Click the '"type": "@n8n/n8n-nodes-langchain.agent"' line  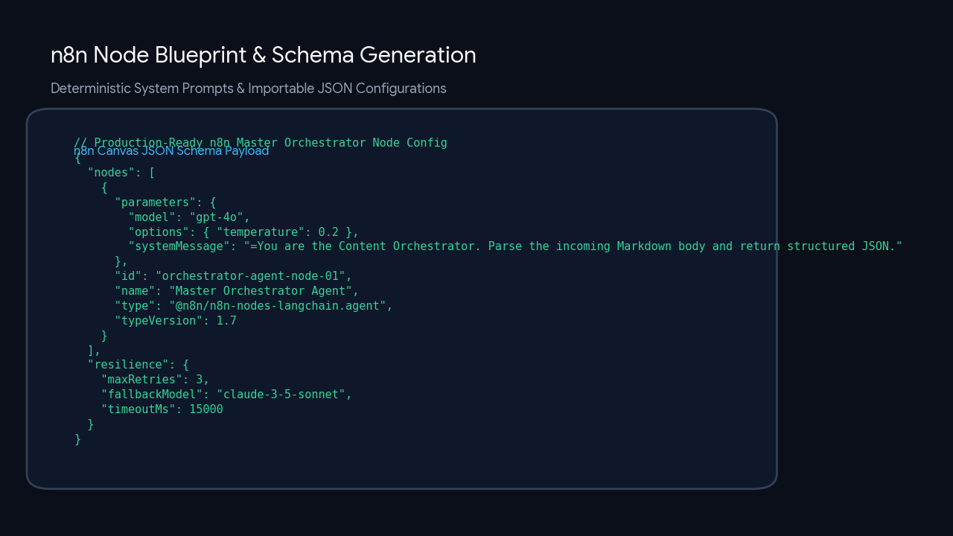tap(254, 306)
